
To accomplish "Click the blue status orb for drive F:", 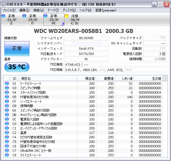I will (24, 16).
